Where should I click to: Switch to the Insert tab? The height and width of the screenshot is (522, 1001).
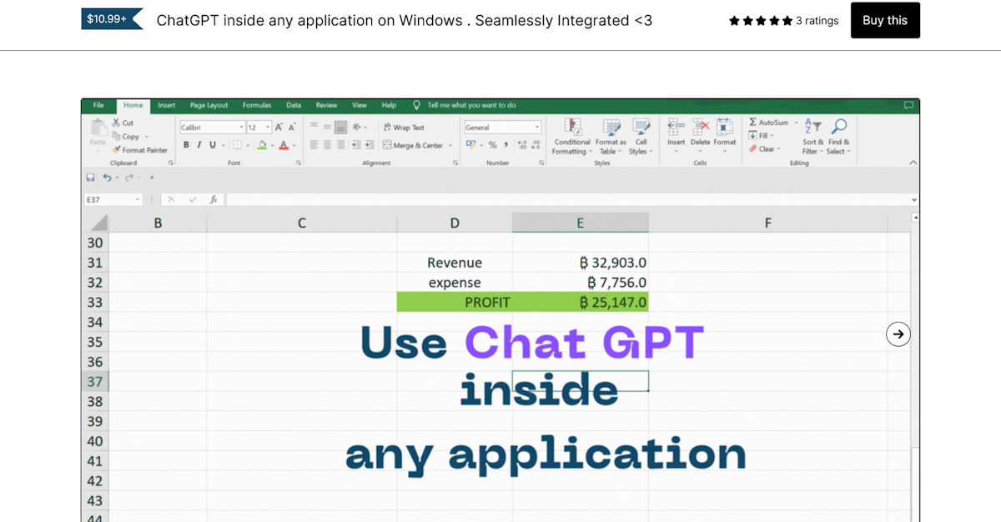point(167,106)
